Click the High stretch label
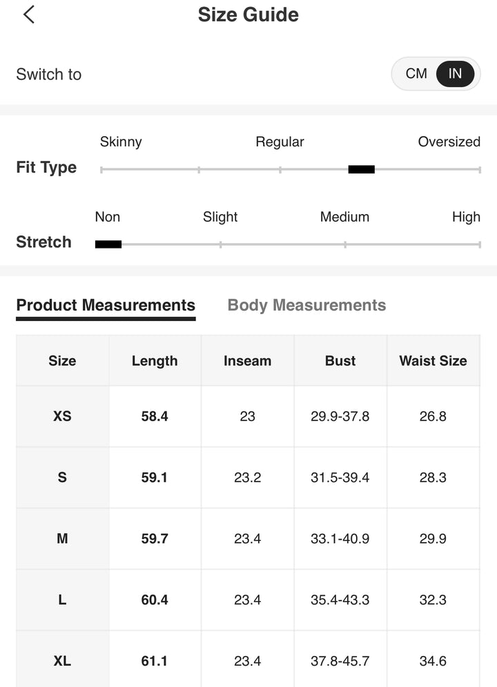497x687 pixels. (466, 217)
